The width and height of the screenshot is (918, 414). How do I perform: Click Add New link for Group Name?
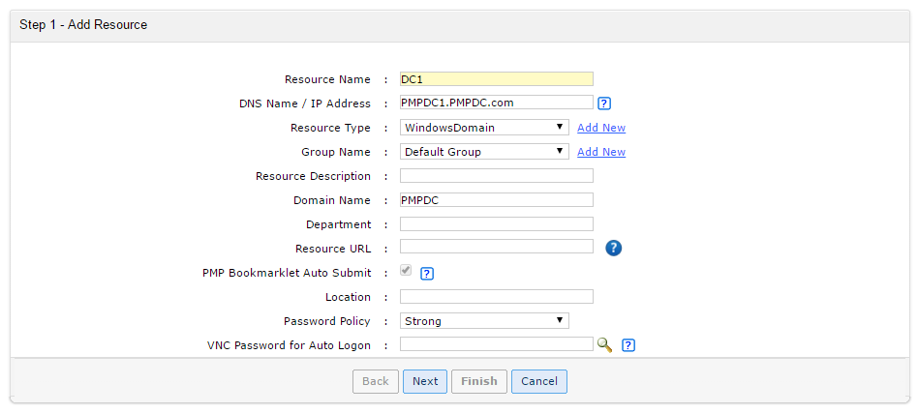coord(601,152)
